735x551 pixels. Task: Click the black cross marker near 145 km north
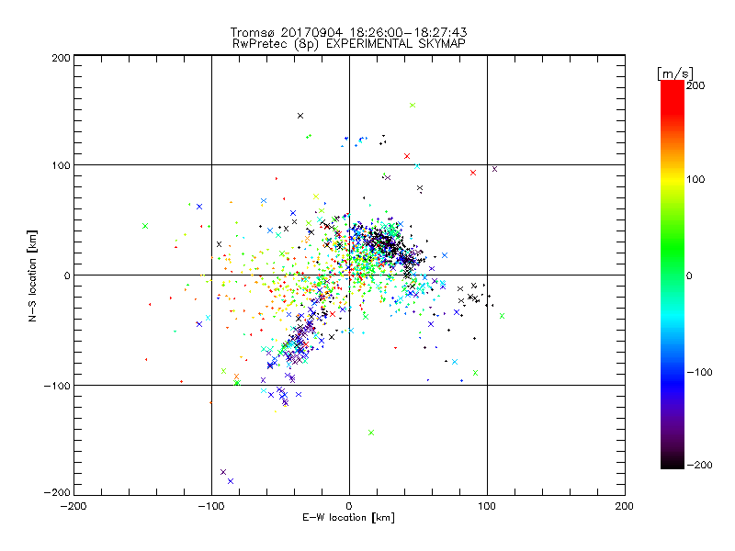pos(300,116)
